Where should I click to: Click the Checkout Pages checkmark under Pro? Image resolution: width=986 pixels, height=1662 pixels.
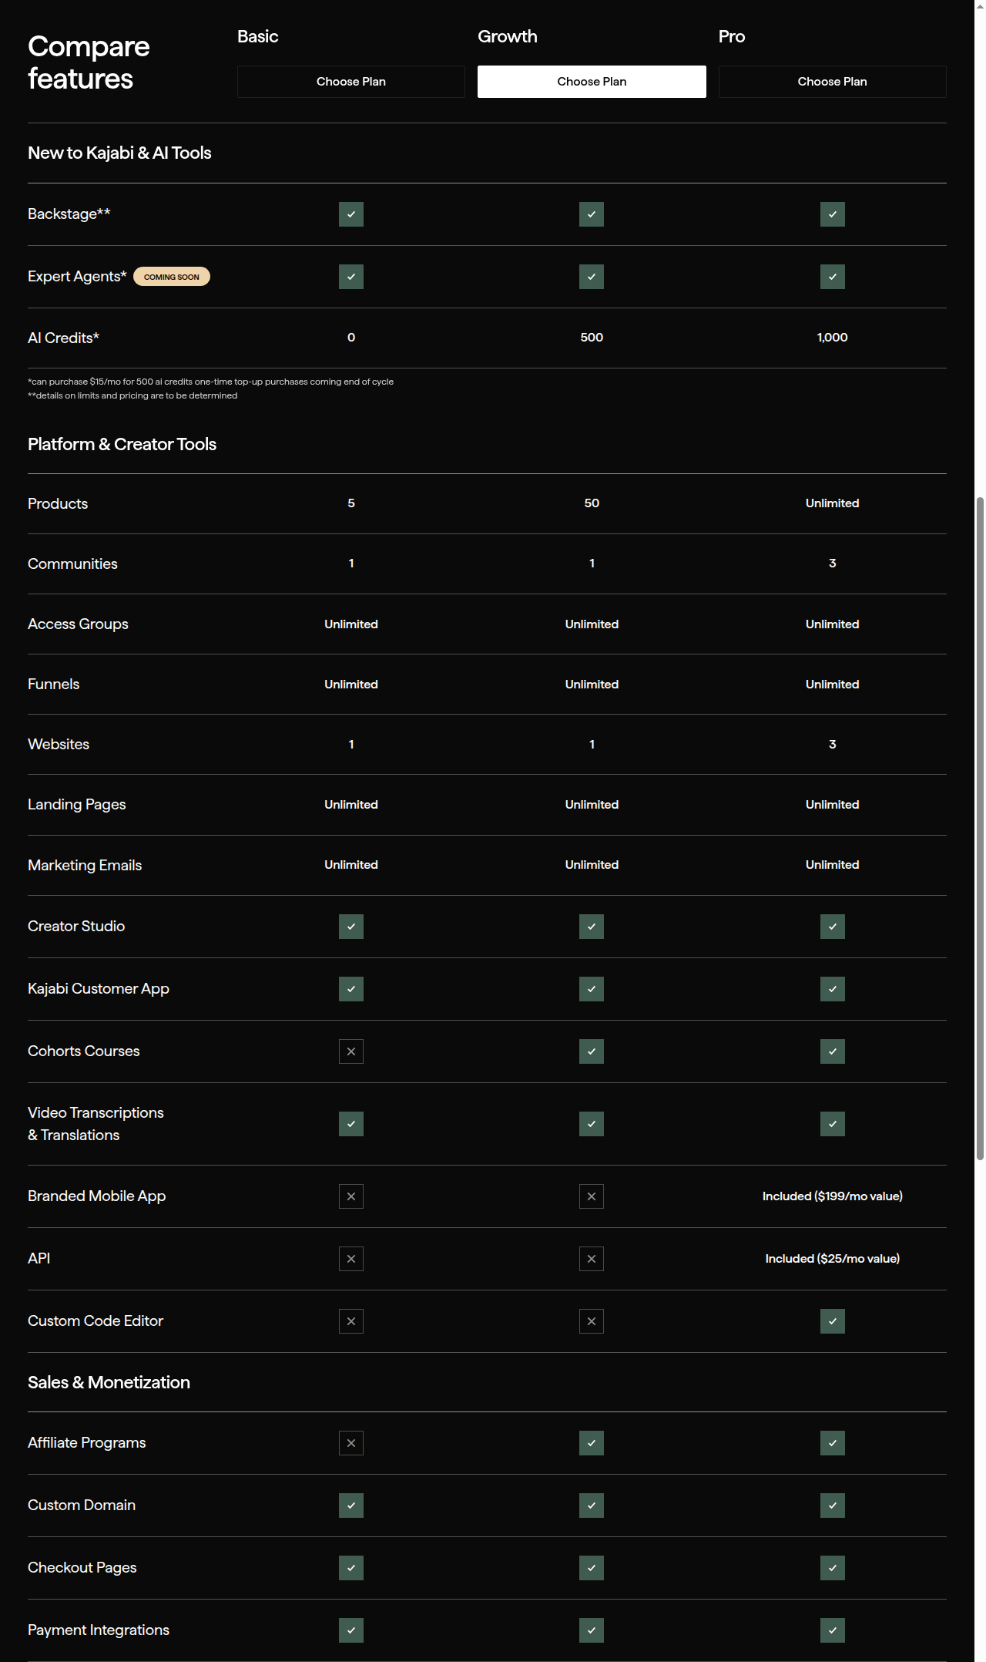[833, 1568]
